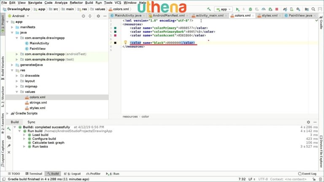Image resolution: width=324 pixels, height=182 pixels.
Task: Click black color swatch in gutter
Action: pyautogui.click(x=115, y=43)
